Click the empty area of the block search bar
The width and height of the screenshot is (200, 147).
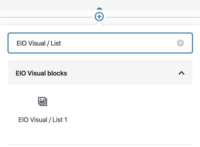click(119, 43)
